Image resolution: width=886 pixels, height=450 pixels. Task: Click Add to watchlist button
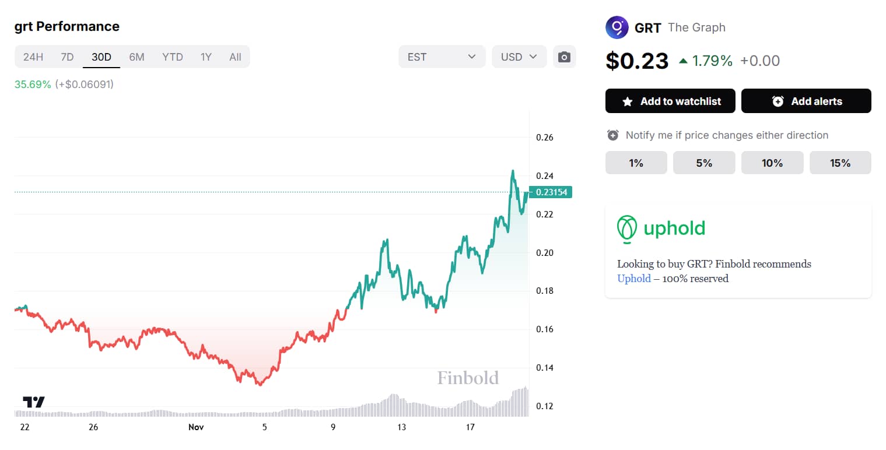[x=671, y=101]
